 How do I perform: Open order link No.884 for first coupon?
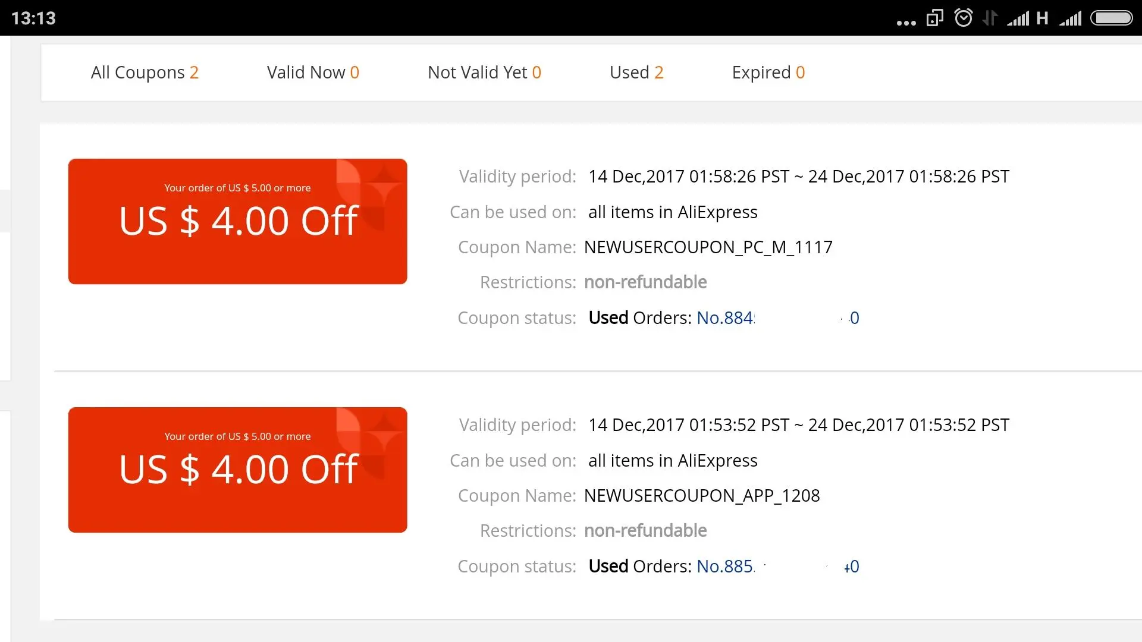click(778, 318)
